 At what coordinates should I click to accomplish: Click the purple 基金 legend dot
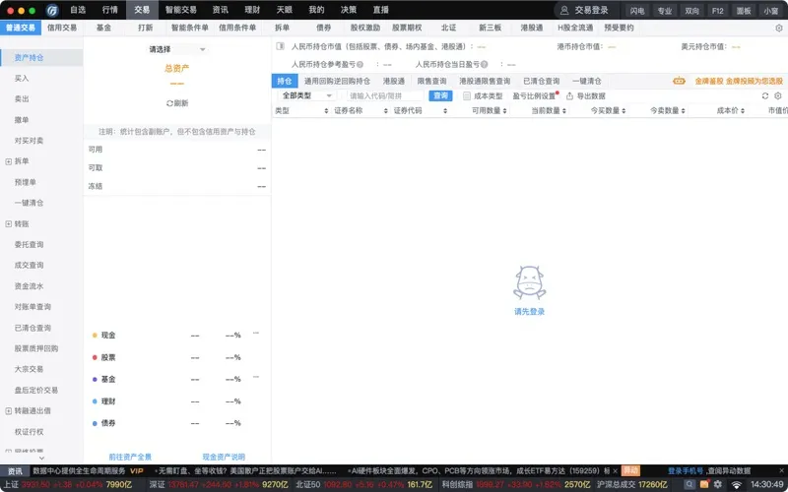[x=95, y=380]
